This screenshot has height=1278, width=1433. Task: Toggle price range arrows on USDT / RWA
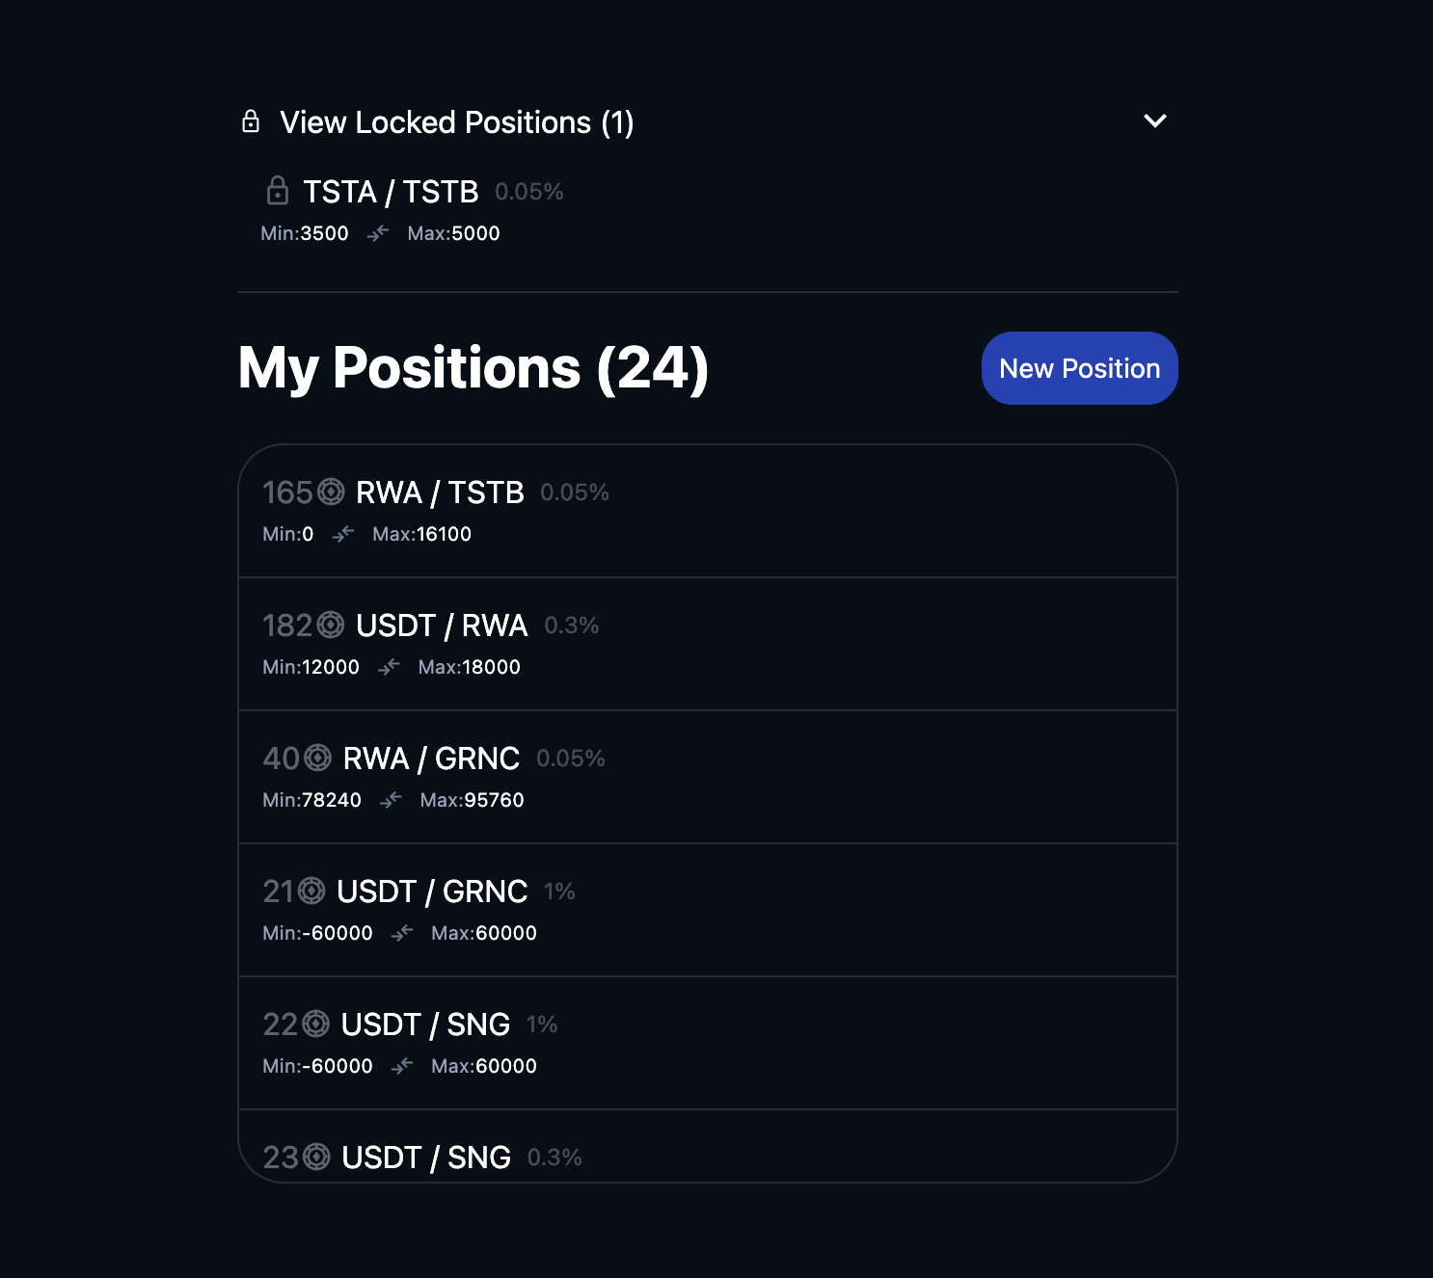[389, 667]
